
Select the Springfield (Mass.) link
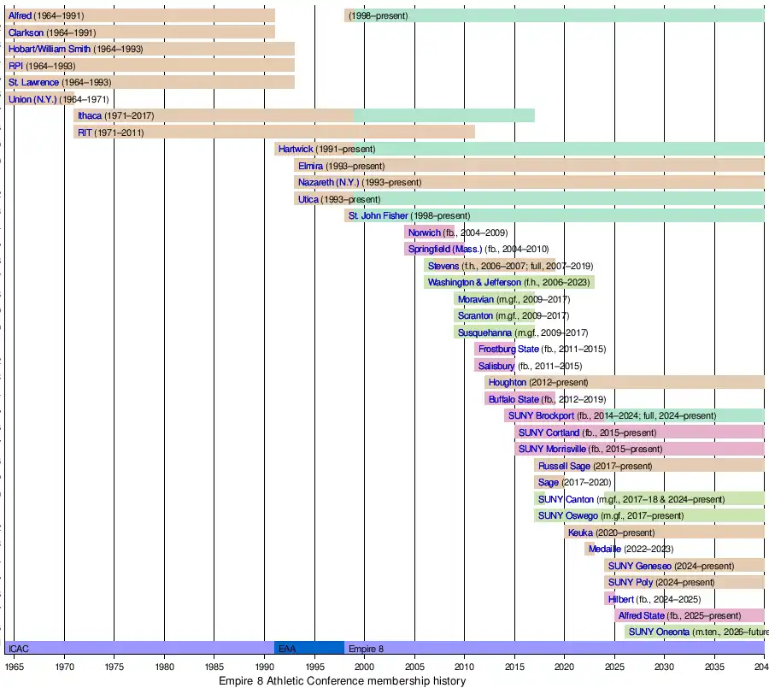click(x=444, y=249)
